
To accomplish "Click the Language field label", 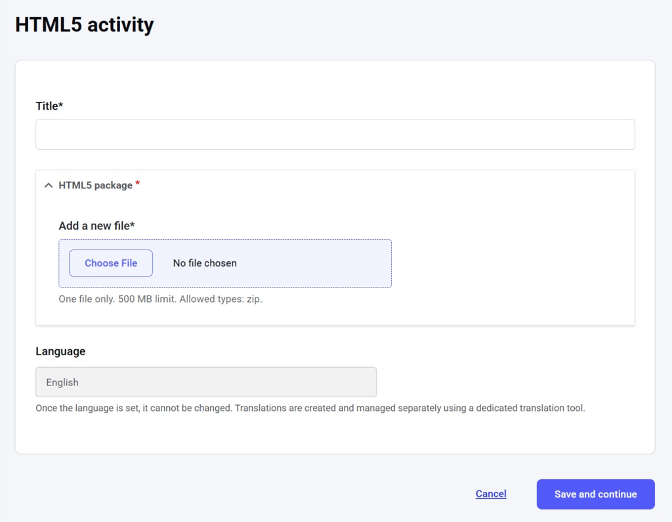I will 60,351.
